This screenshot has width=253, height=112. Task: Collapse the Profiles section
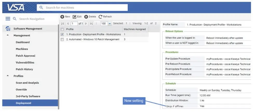point(8,76)
